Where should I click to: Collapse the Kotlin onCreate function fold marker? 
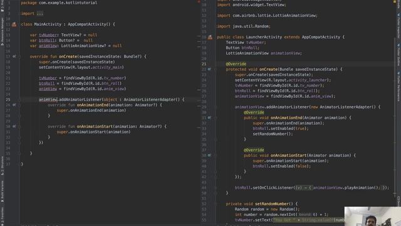coord(19,56)
